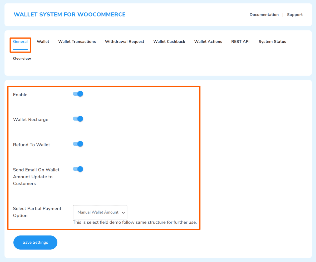Open the Overview tab
This screenshot has height=262, width=316.
(22, 59)
